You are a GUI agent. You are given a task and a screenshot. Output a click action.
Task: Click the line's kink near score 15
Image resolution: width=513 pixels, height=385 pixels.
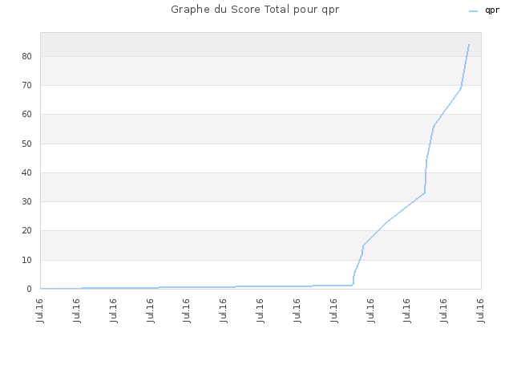363,245
